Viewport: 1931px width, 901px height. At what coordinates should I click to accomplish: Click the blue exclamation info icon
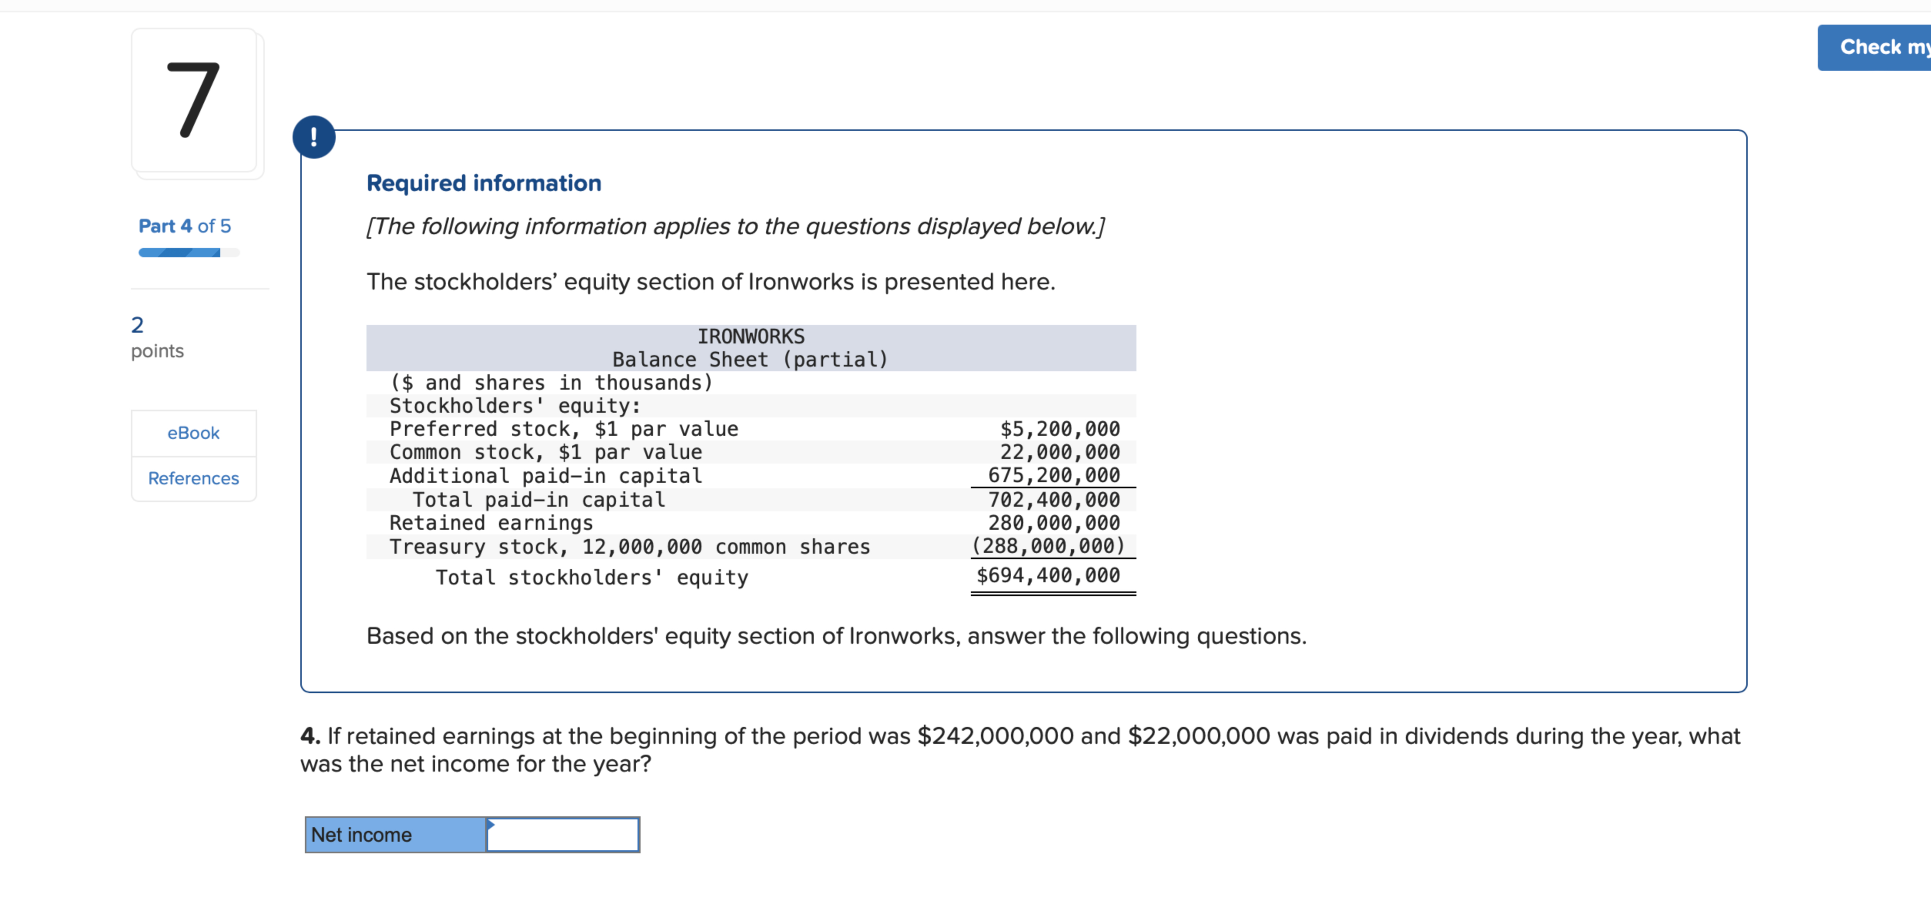coord(313,137)
